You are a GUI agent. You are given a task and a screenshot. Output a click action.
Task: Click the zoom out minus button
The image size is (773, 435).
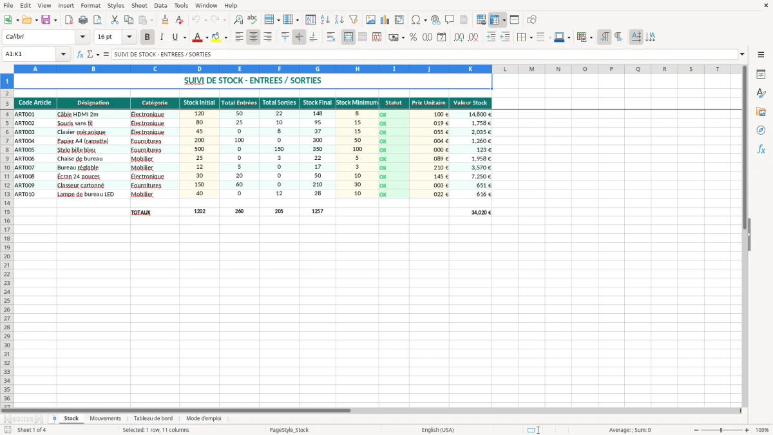pos(696,430)
